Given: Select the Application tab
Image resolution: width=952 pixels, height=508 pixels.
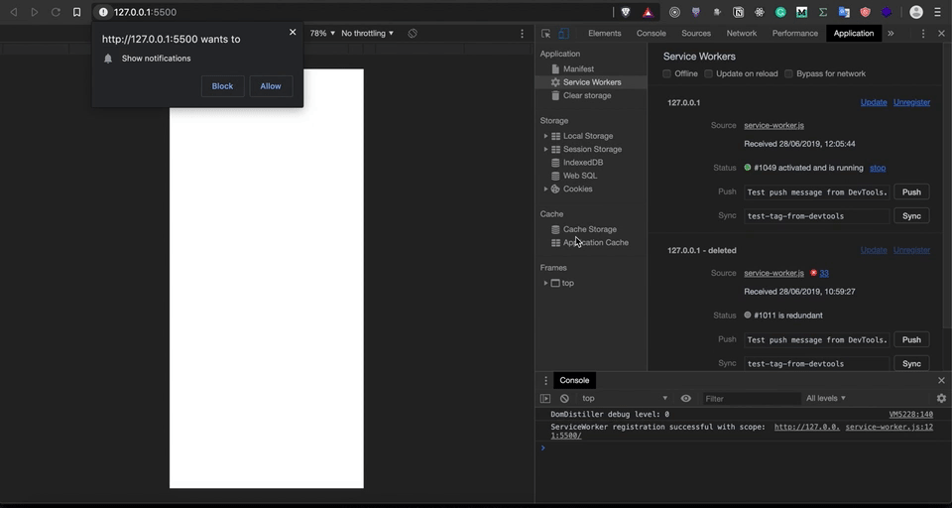Looking at the screenshot, I should click(853, 34).
